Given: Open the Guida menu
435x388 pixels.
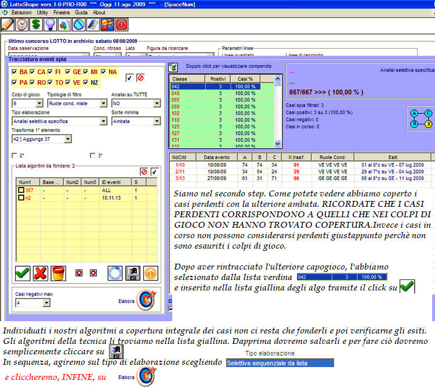Looking at the screenshot, I should pos(81,13).
